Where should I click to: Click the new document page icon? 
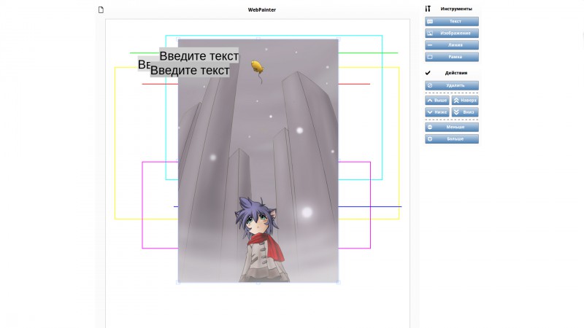[x=101, y=9]
